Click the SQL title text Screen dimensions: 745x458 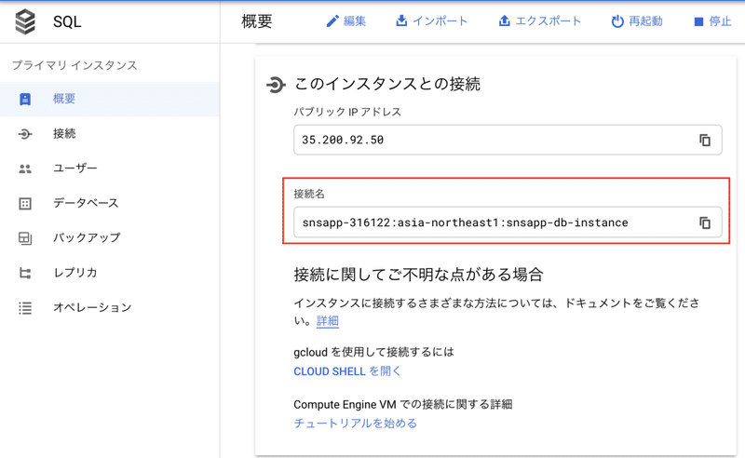click(67, 21)
